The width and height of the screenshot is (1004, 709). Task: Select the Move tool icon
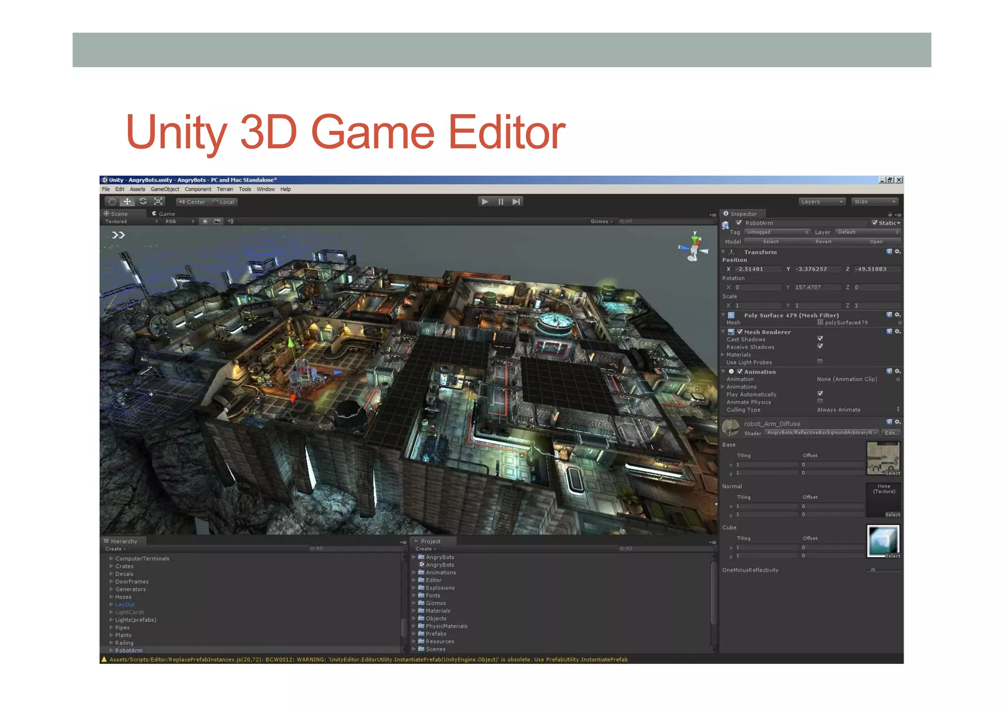click(127, 201)
